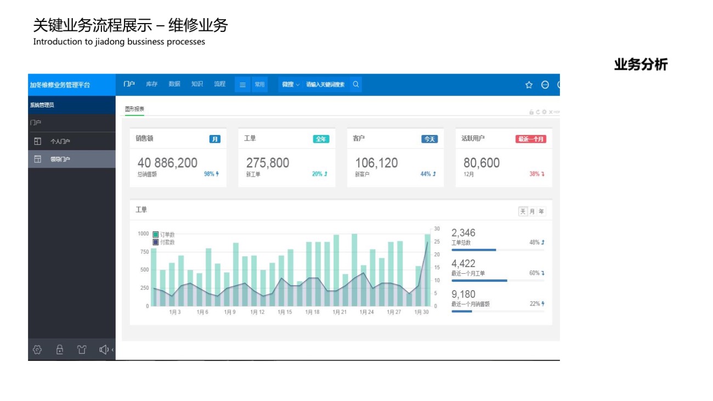
Task: Click the hamburger menu list icon
Action: pos(242,84)
